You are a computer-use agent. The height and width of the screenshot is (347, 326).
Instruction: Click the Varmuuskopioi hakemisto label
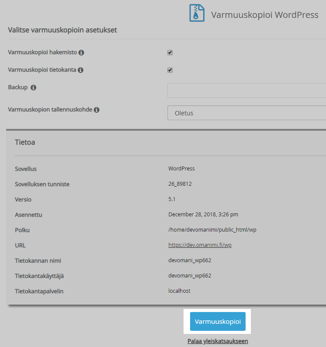tap(42, 52)
